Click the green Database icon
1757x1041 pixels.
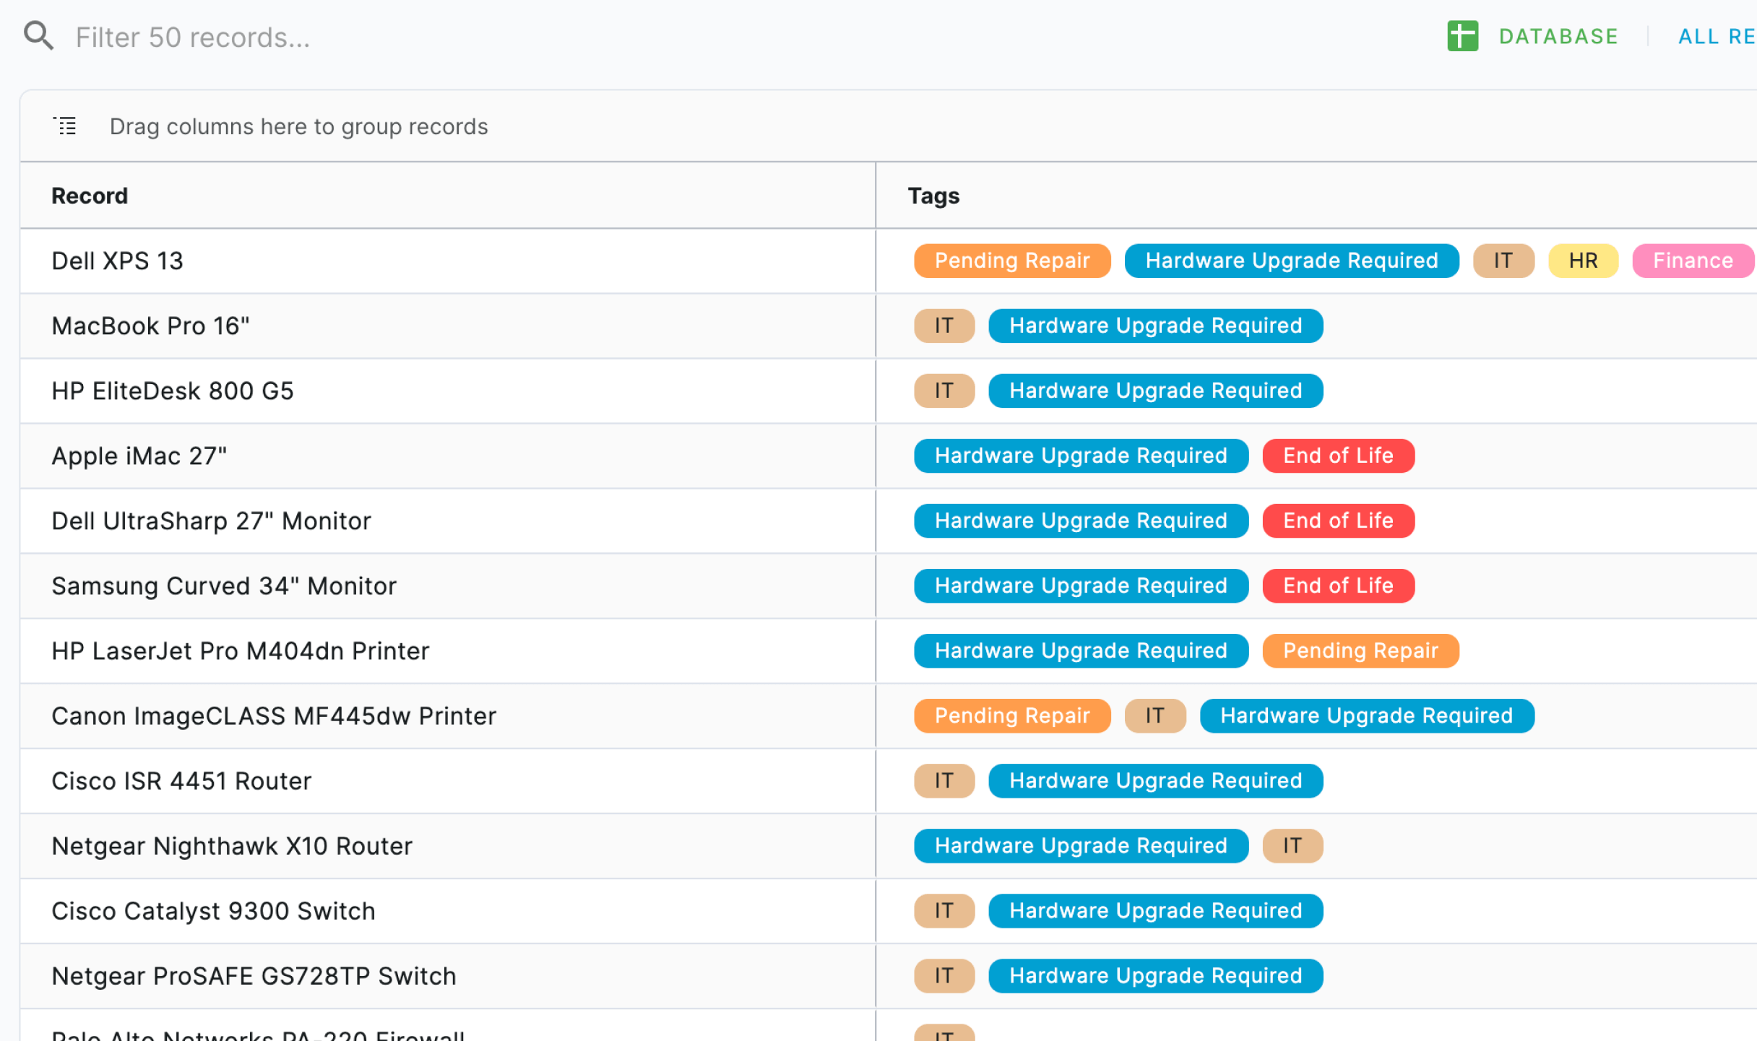1462,36
